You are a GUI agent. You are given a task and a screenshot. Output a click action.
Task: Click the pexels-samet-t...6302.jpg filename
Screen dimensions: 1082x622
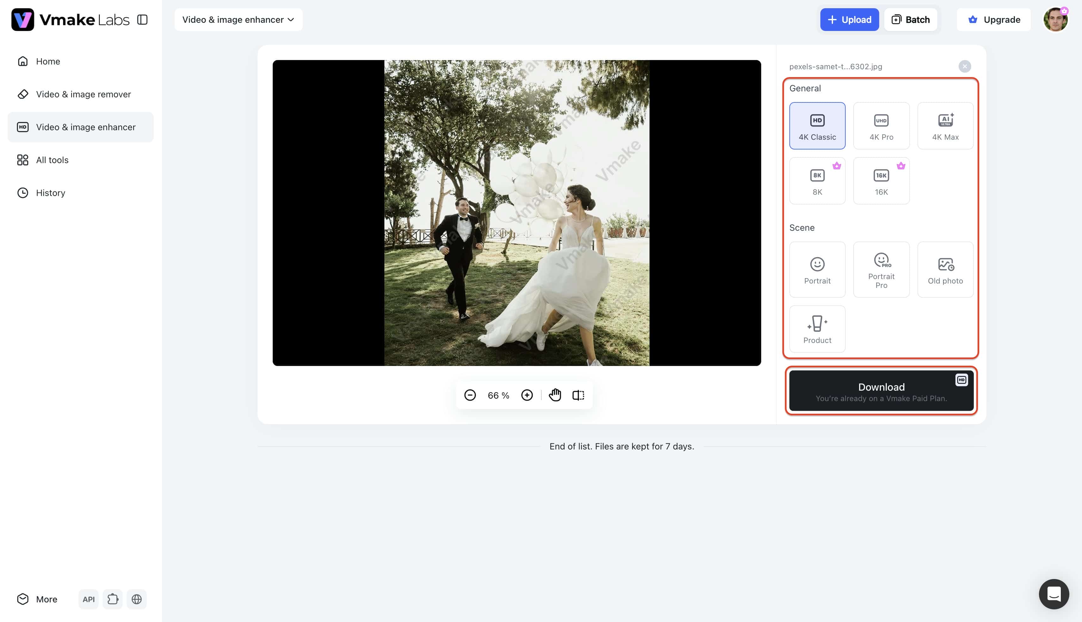835,67
